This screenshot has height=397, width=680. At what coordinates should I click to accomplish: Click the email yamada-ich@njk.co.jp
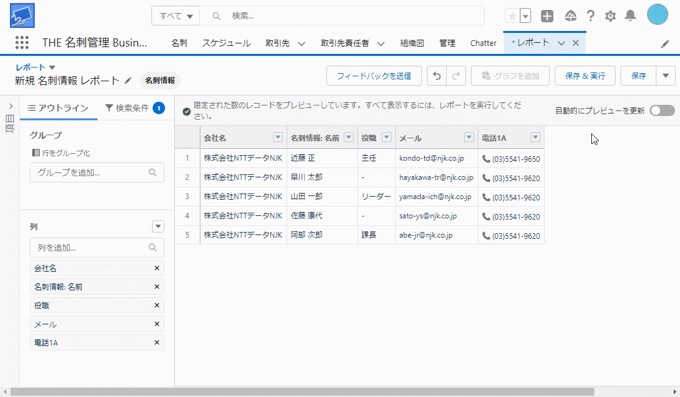tap(435, 197)
